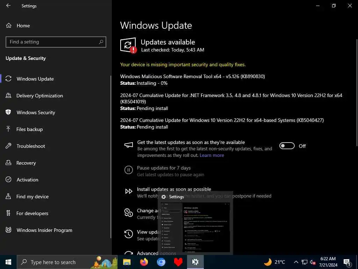Viewport: 358px width, 269px height.
Task: Open File Explorer from the taskbar
Action: [127, 262]
